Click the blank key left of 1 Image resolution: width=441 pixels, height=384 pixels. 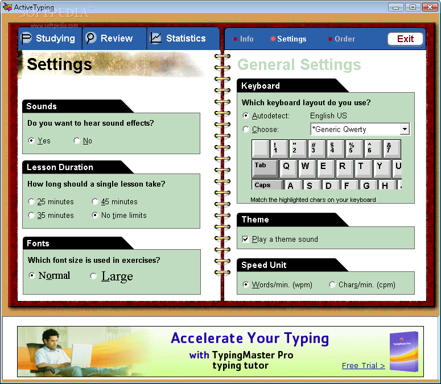pyautogui.click(x=261, y=148)
